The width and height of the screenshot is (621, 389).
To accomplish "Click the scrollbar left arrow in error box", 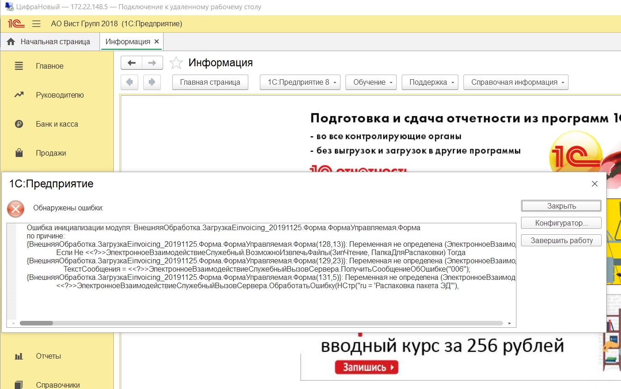I will [13, 323].
